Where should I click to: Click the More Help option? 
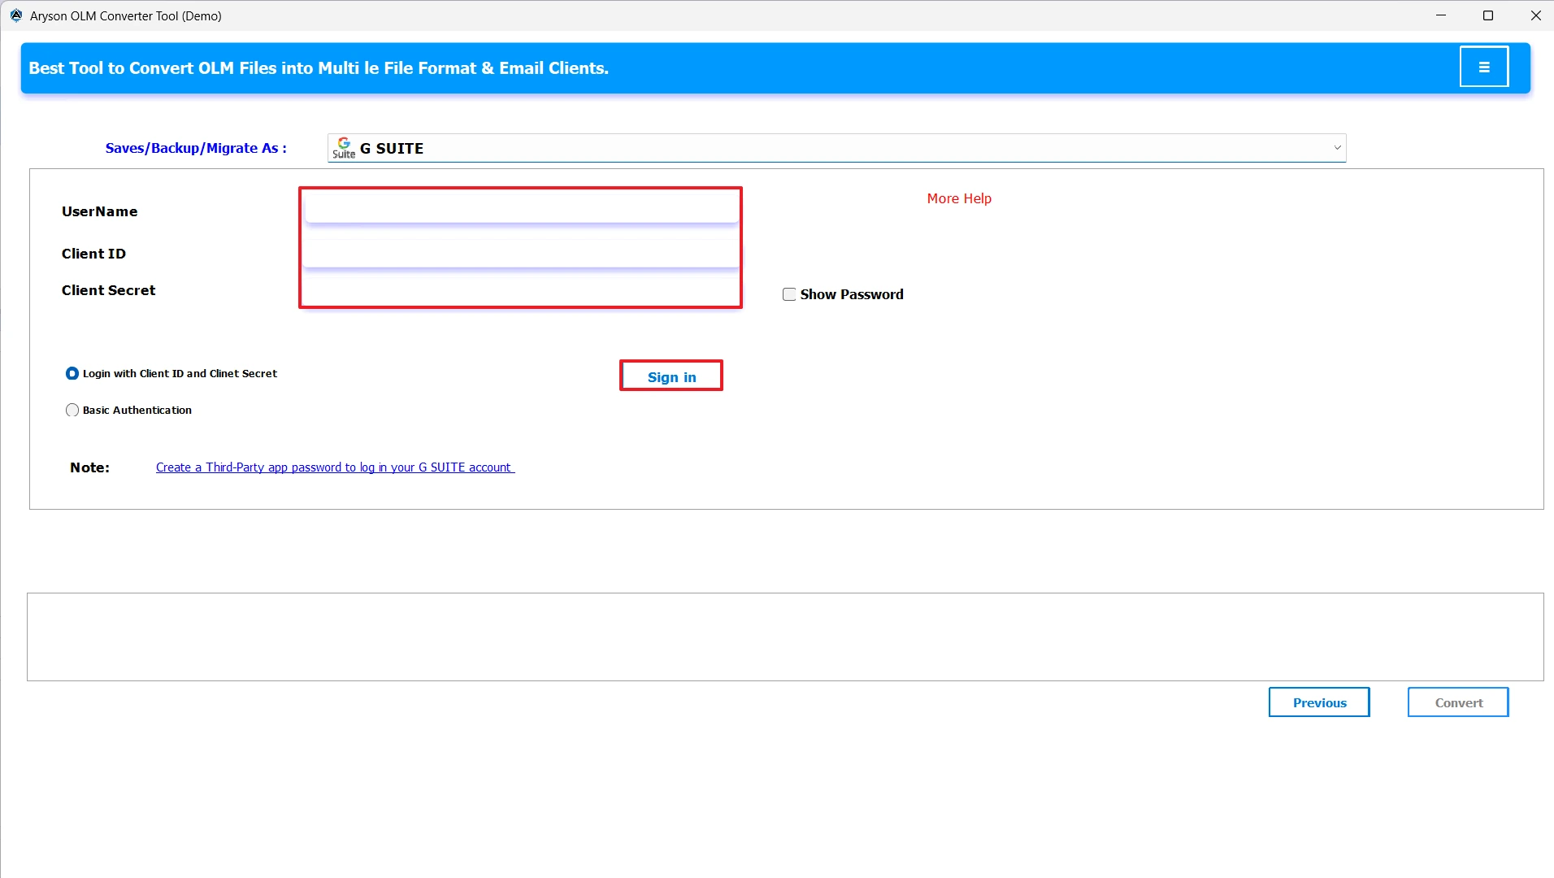[x=958, y=198]
